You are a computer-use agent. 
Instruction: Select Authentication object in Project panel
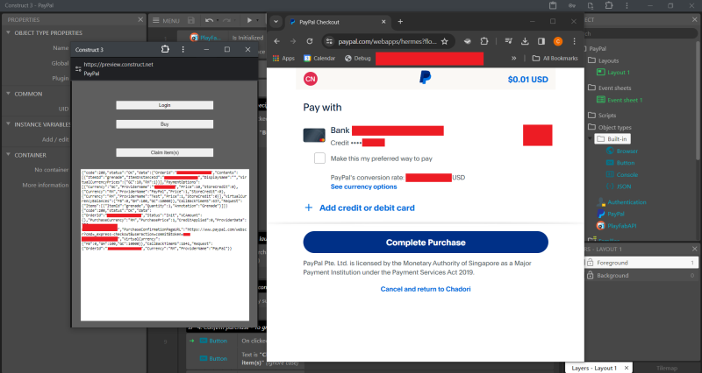point(622,202)
